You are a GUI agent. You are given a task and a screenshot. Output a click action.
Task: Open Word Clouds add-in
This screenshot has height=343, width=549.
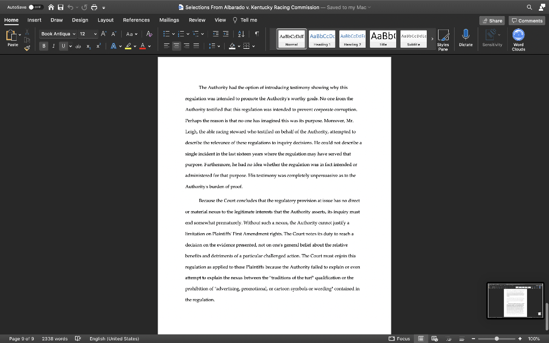518,40
